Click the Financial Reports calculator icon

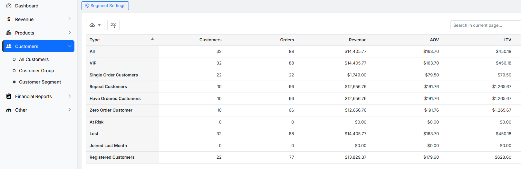(x=9, y=96)
